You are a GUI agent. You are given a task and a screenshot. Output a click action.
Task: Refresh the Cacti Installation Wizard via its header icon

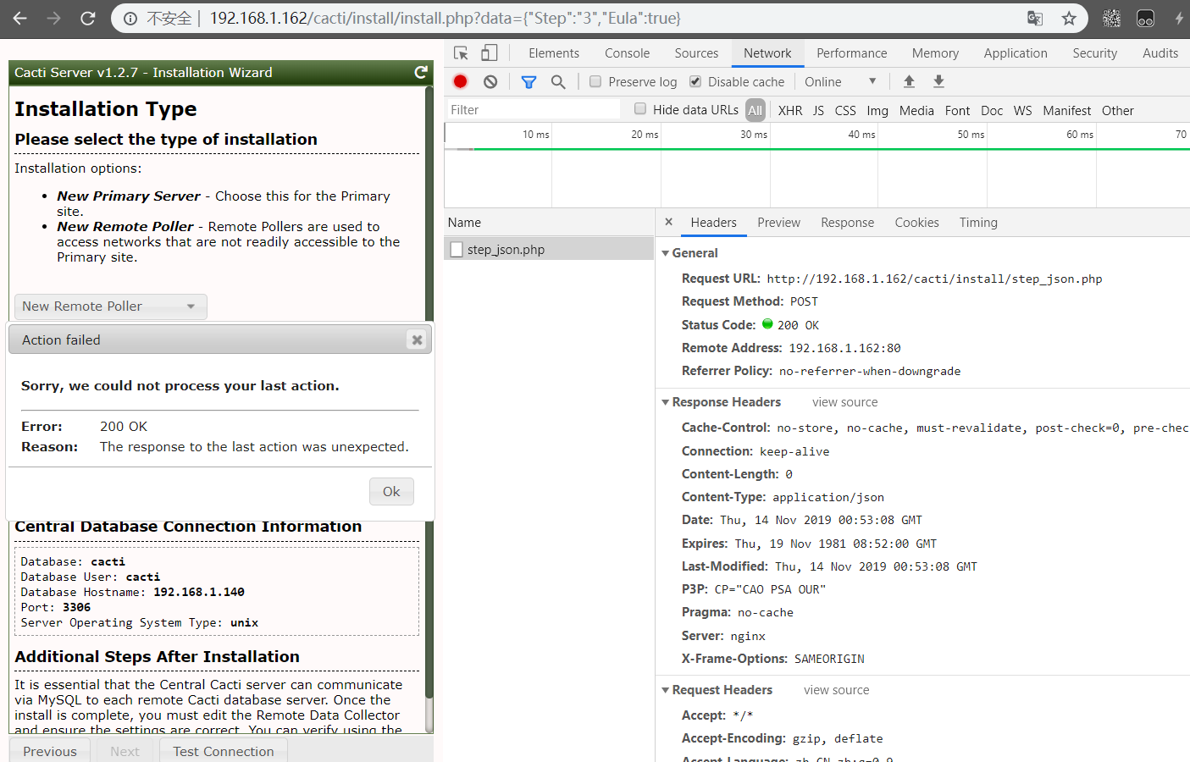pos(421,73)
